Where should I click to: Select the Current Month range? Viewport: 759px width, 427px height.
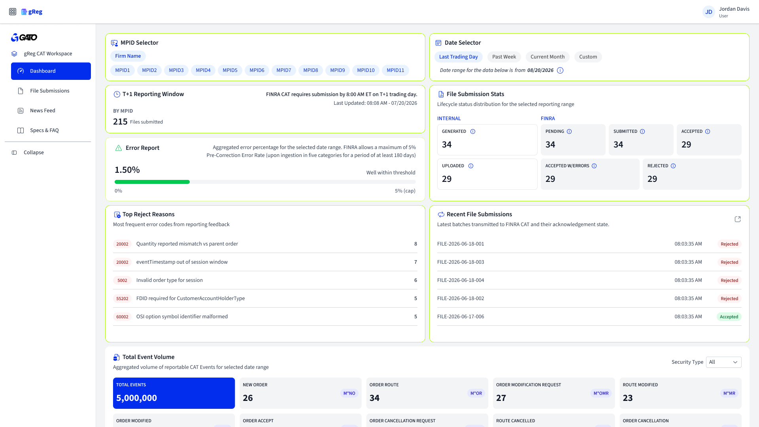(548, 57)
